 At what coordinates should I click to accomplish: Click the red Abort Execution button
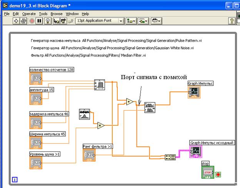click(x=32, y=21)
